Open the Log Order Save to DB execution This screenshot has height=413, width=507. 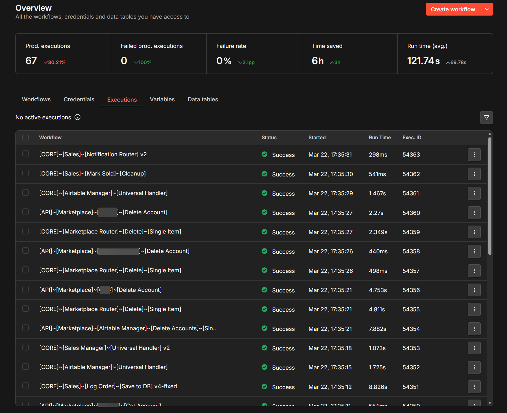tap(108, 386)
